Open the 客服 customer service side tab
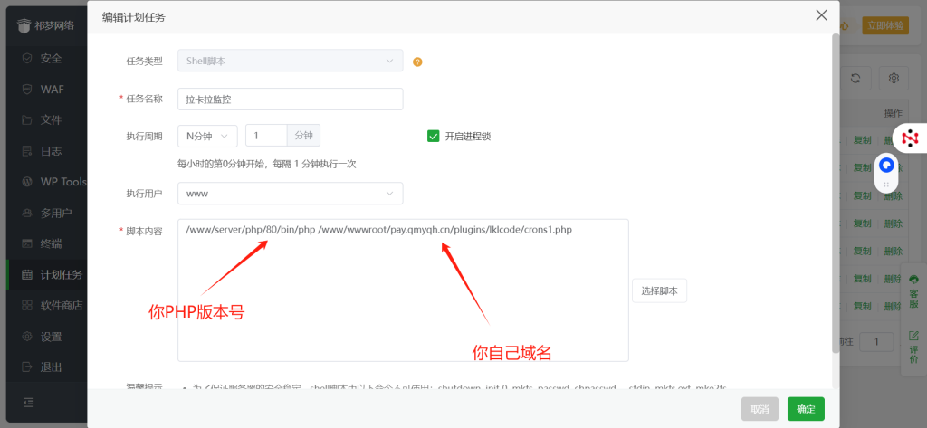The width and height of the screenshot is (927, 428). click(914, 291)
